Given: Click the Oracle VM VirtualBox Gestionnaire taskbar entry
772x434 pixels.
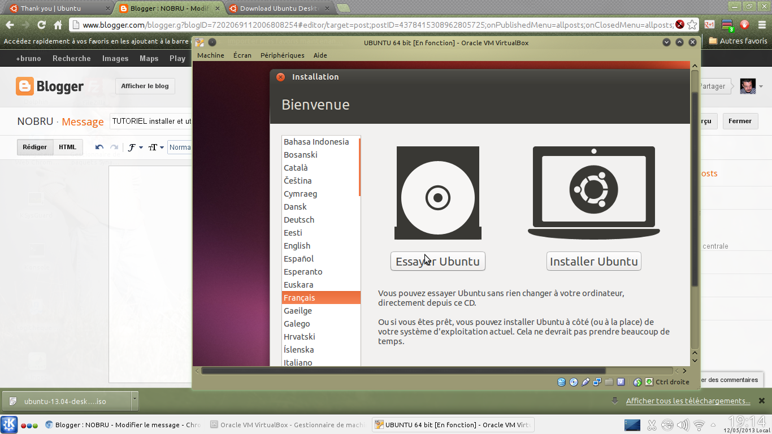Looking at the screenshot, I should coord(287,425).
